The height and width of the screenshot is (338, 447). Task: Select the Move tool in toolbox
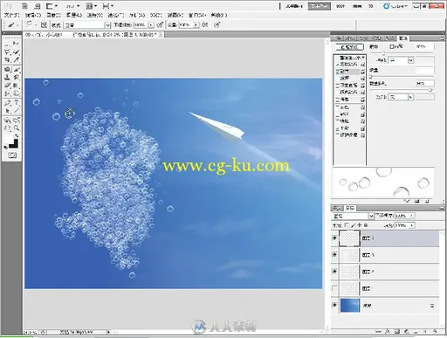point(16,44)
